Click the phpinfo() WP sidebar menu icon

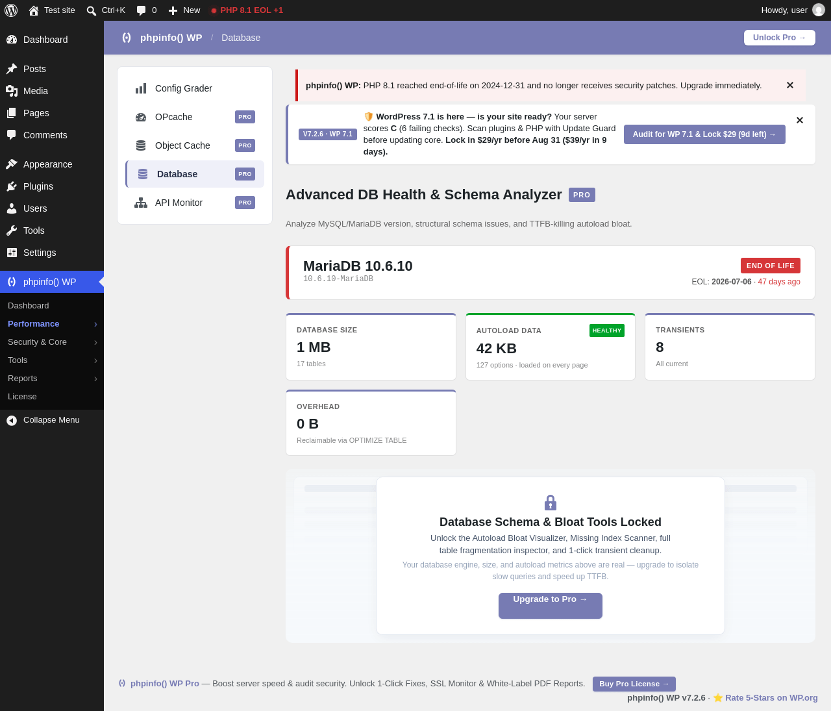[12, 282]
